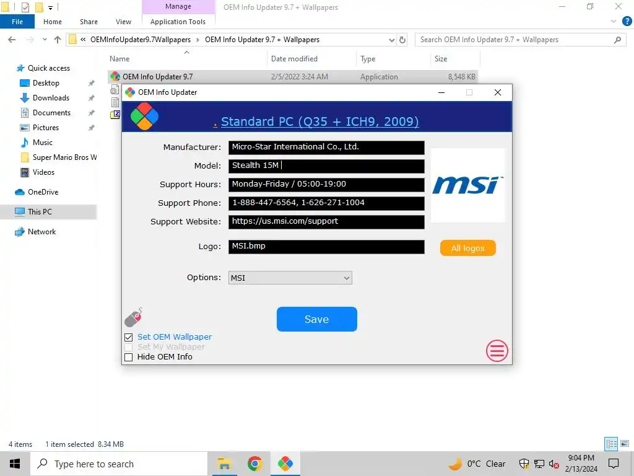Click the taskbar search box
This screenshot has height=476, width=634.
[119, 464]
